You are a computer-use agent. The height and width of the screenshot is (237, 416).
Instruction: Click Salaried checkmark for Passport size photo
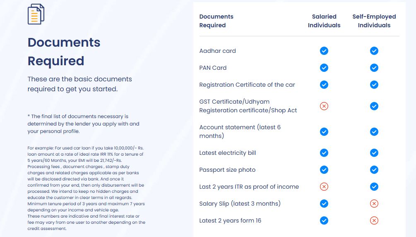click(324, 170)
